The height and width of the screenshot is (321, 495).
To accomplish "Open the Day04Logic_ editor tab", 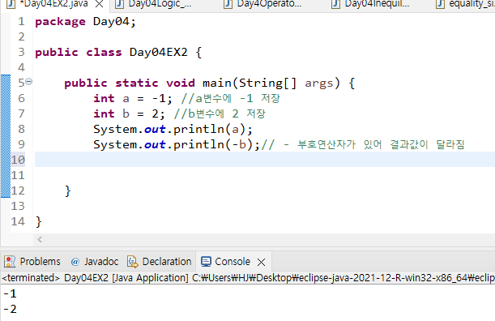I will [x=160, y=4].
